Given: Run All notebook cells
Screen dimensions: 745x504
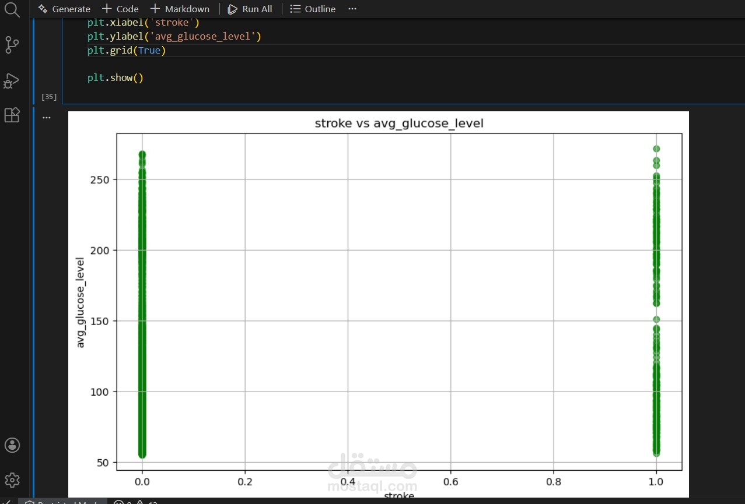Looking at the screenshot, I should point(250,9).
